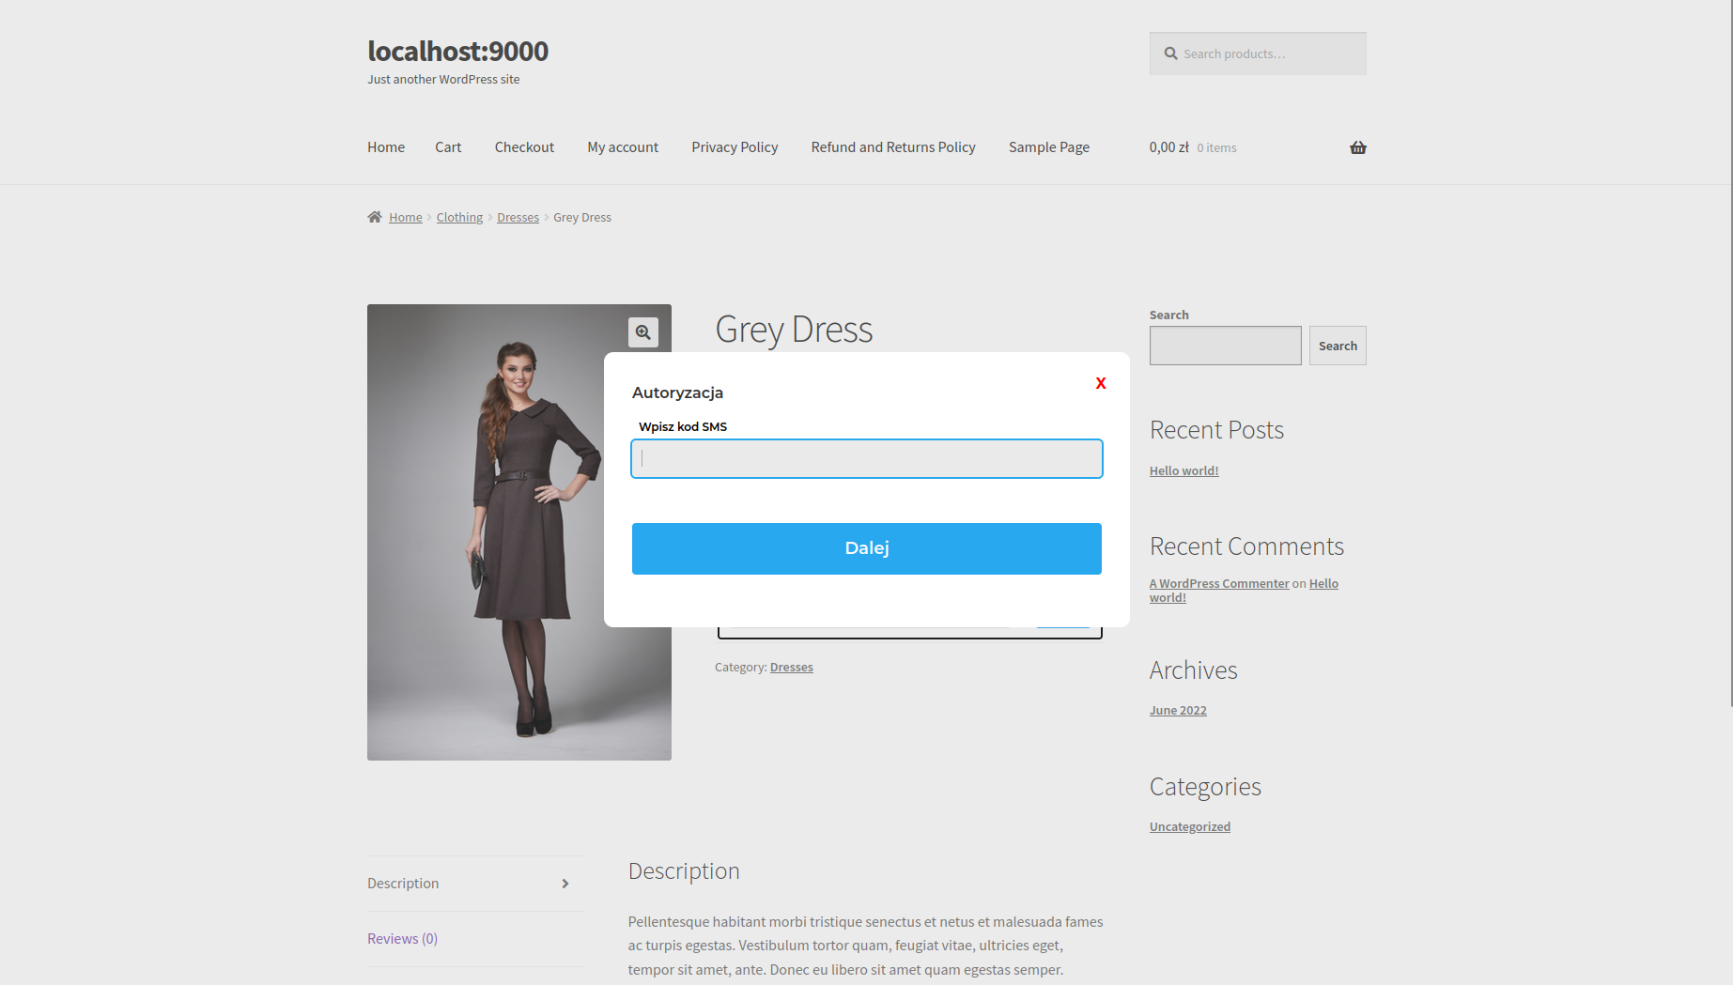Click the Autoryzacja dialog heading
The width and height of the screenshot is (1733, 985).
677,392
